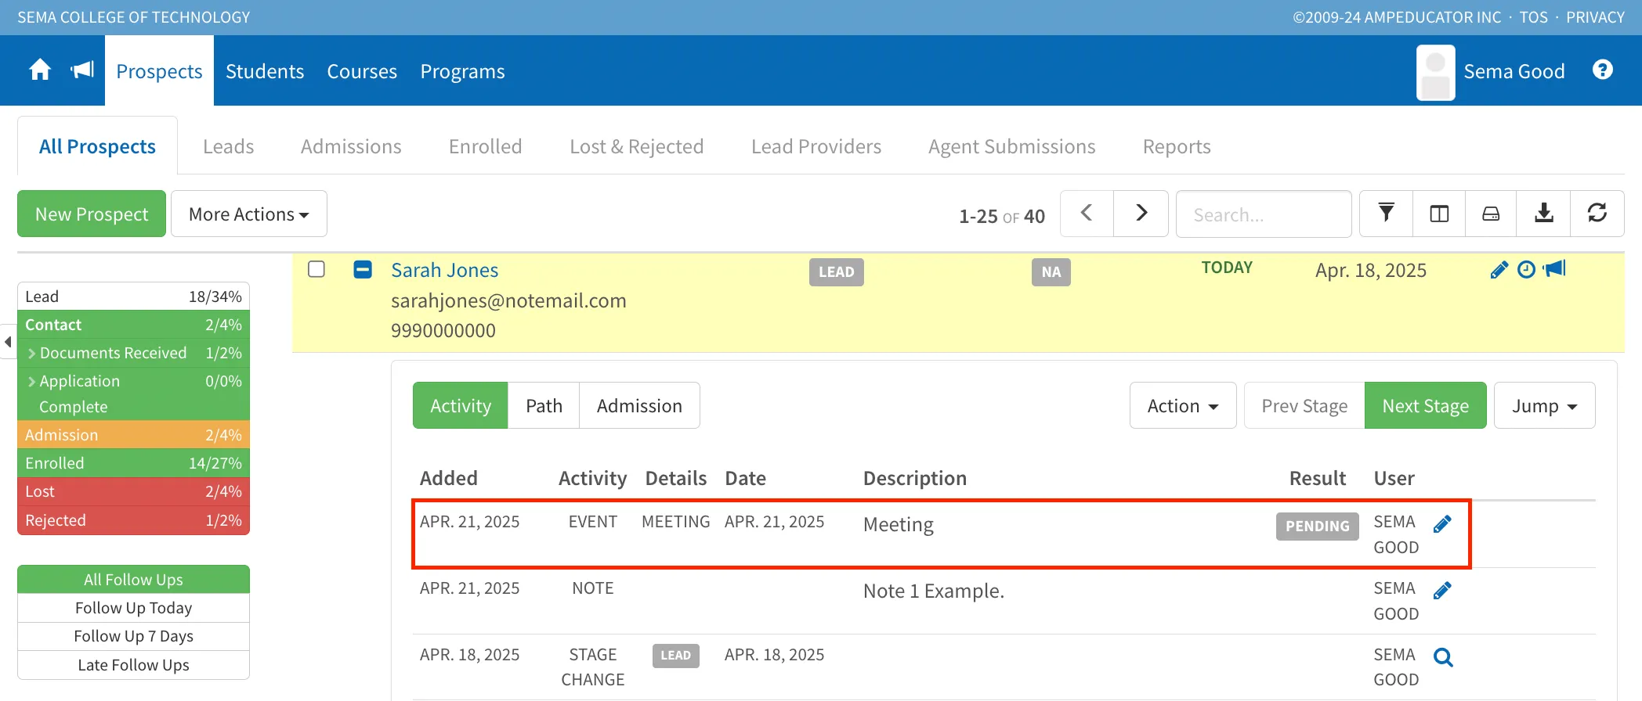The image size is (1642, 701).
Task: Download the prospects list
Action: [x=1543, y=214]
